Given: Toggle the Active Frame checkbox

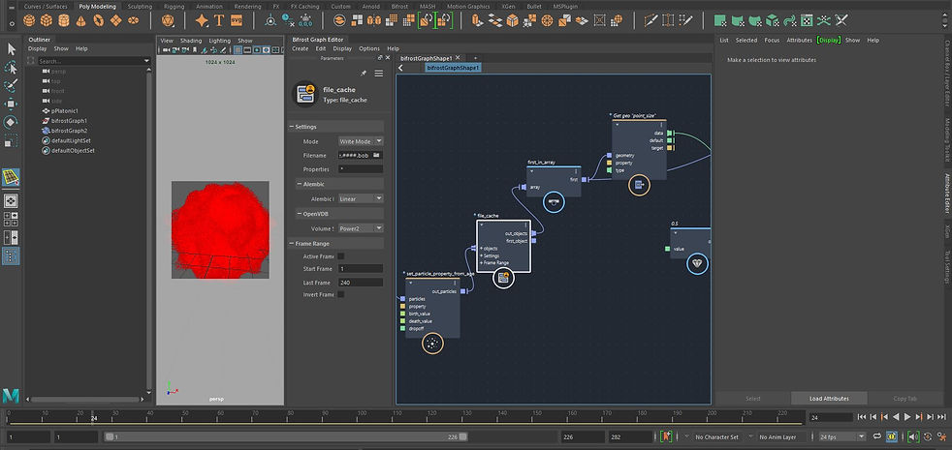Looking at the screenshot, I should tap(340, 255).
